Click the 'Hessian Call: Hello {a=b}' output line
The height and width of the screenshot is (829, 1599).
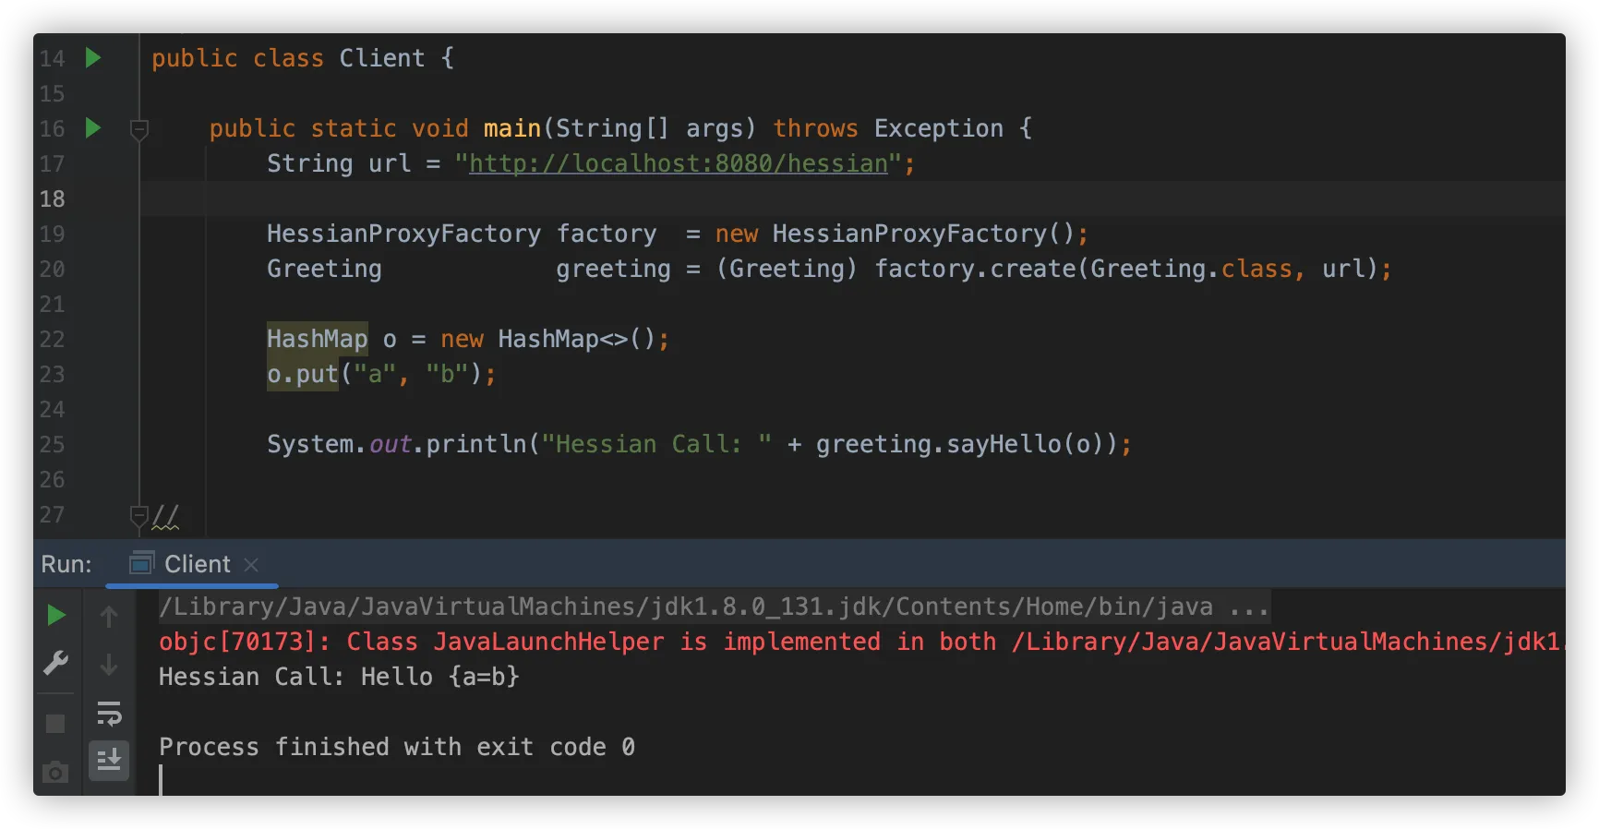pyautogui.click(x=339, y=677)
